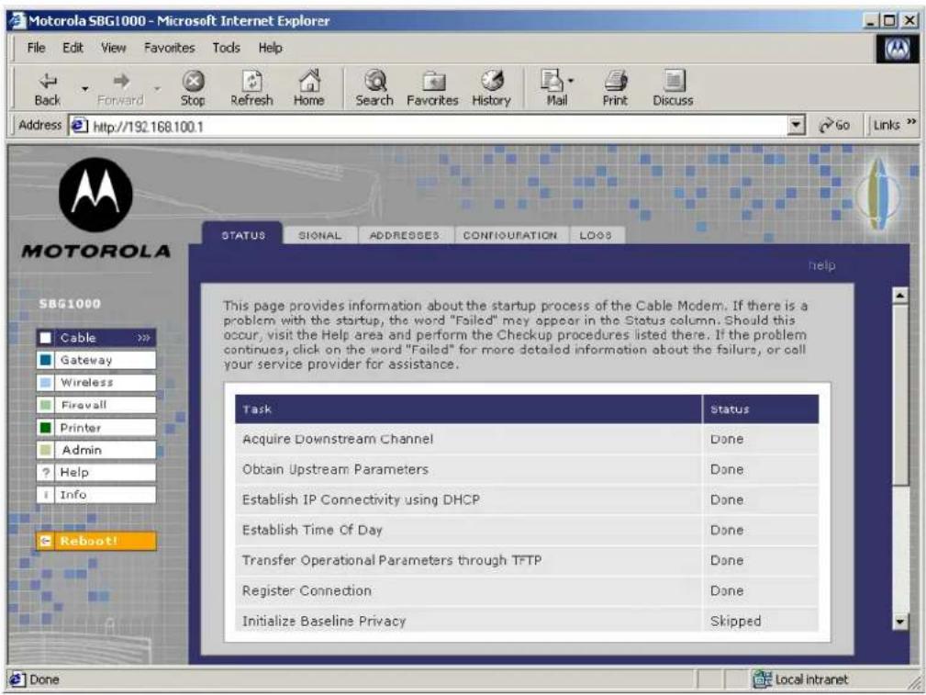This screenshot has width=926, height=695.
Task: Click the page scrollbar up arrow
Action: (x=899, y=295)
